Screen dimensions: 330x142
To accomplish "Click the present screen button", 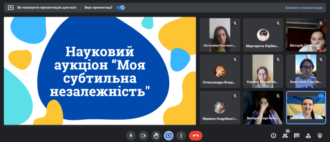I will [x=168, y=136].
